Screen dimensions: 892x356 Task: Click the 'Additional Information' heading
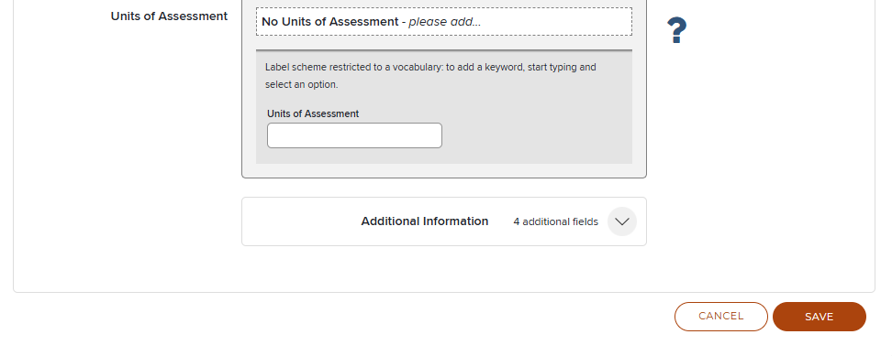pyautogui.click(x=424, y=221)
